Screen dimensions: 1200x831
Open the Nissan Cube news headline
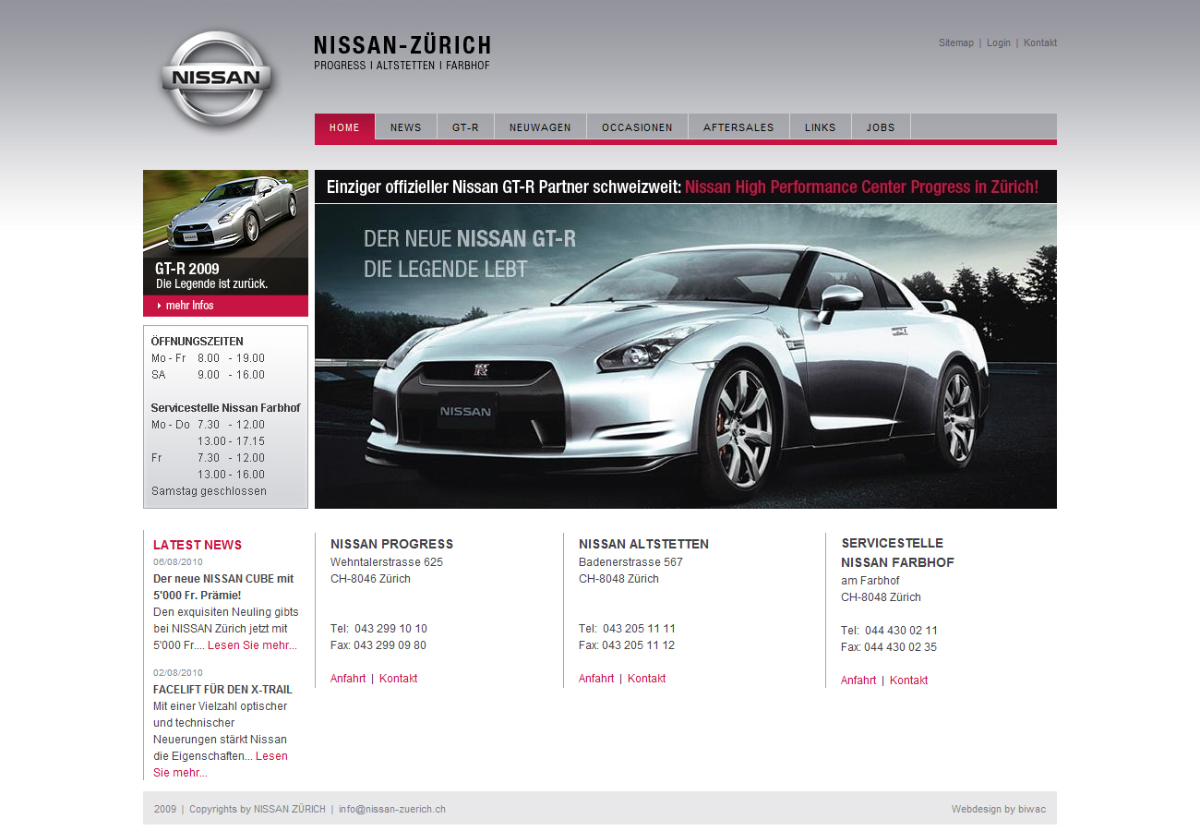(x=223, y=587)
